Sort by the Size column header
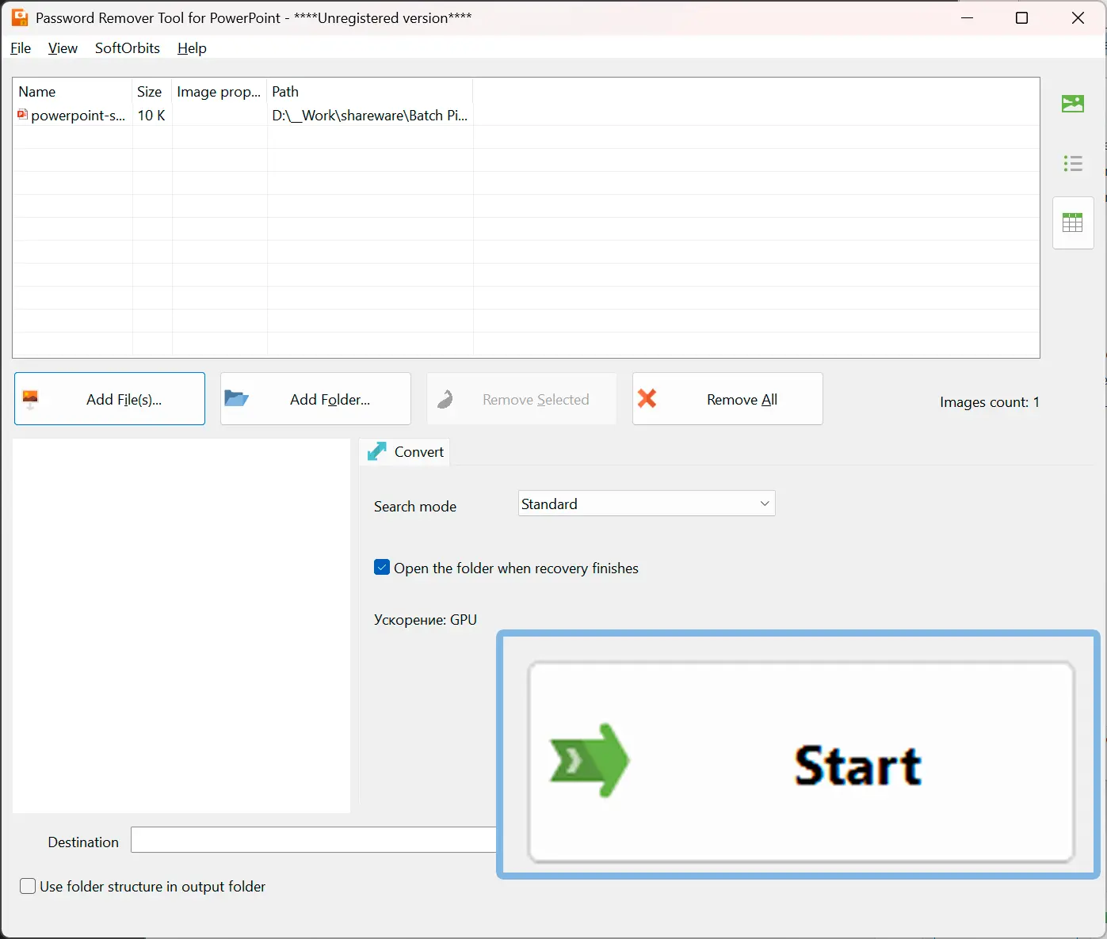This screenshot has height=939, width=1107. 151,92
